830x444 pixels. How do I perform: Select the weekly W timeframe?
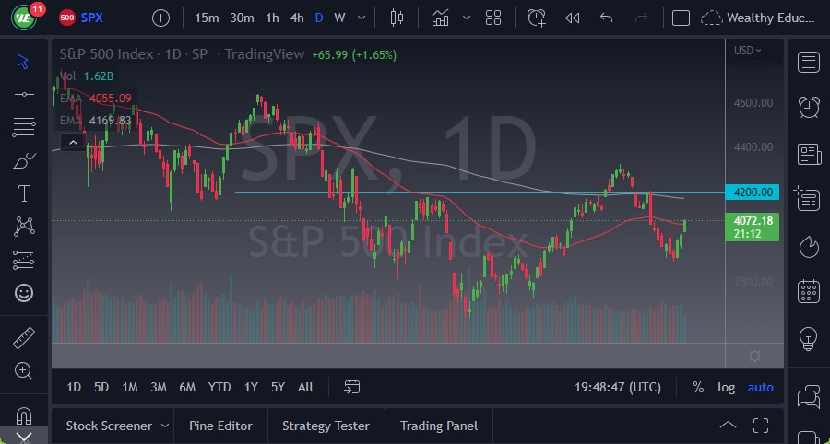pyautogui.click(x=339, y=18)
